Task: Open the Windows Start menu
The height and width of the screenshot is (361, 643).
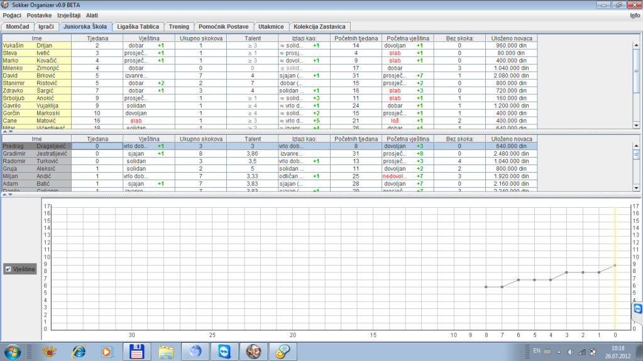Action: tap(13, 351)
